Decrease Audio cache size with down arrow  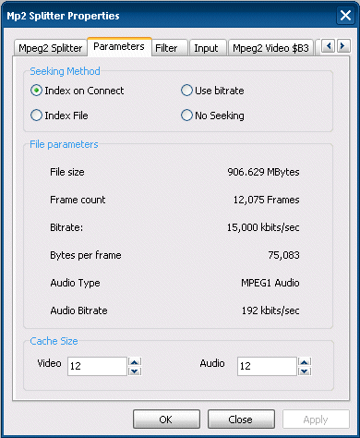coord(305,371)
